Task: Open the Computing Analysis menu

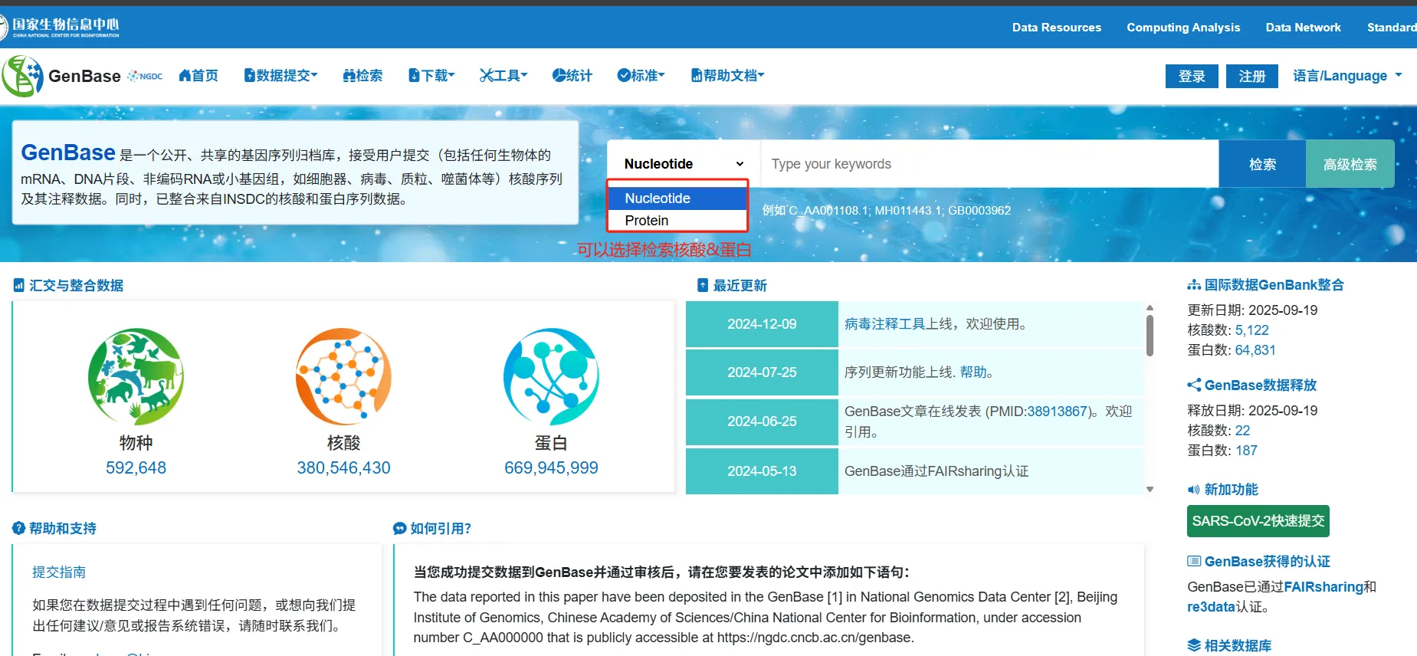Action: (1182, 28)
